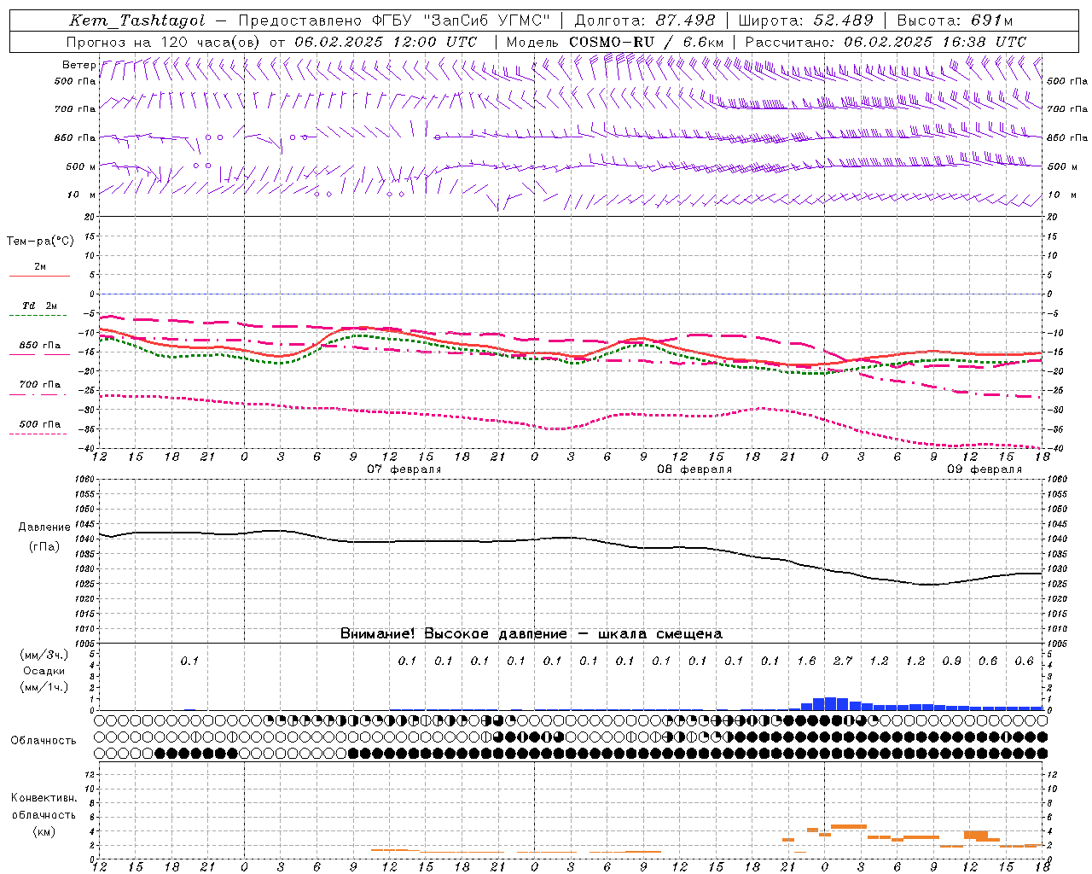
Task: Click the 'Модель COSMO-RU / 6.6км' text
Action: 614,42
